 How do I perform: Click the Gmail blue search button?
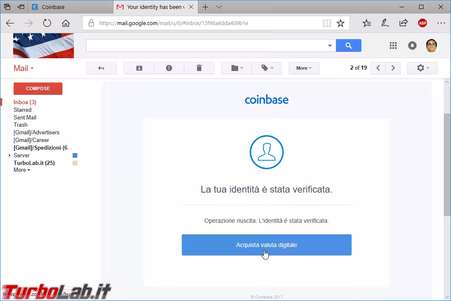tap(349, 45)
